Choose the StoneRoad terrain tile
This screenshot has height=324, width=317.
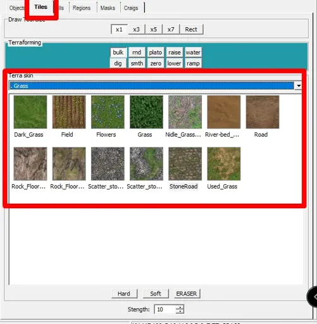click(x=185, y=164)
